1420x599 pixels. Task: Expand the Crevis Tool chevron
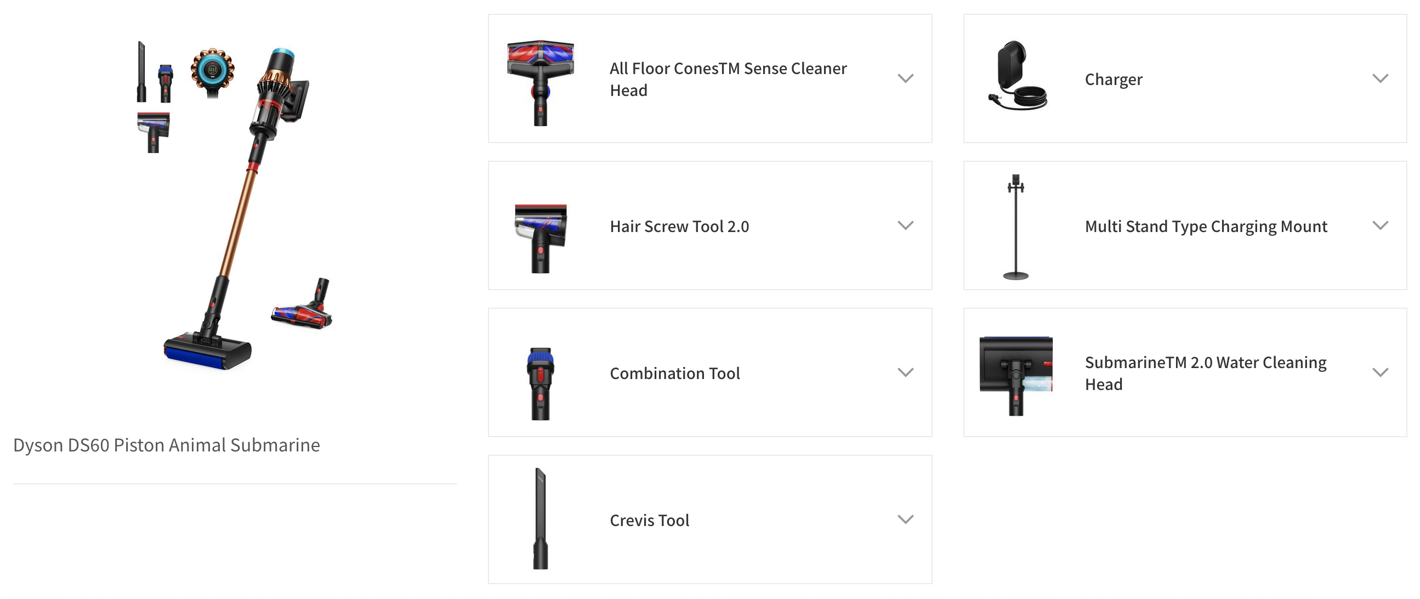click(x=905, y=519)
